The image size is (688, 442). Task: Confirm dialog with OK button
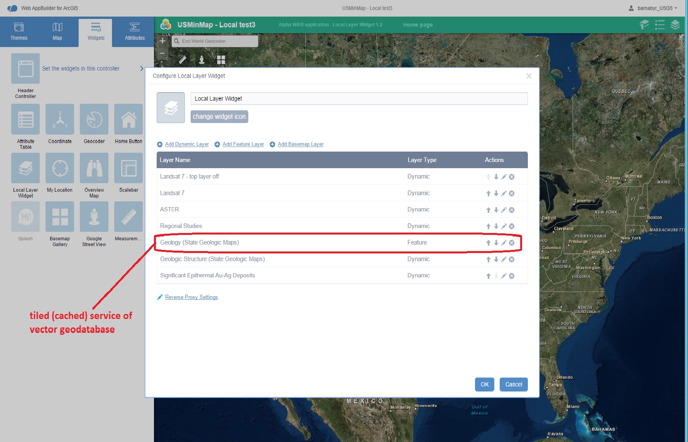485,384
